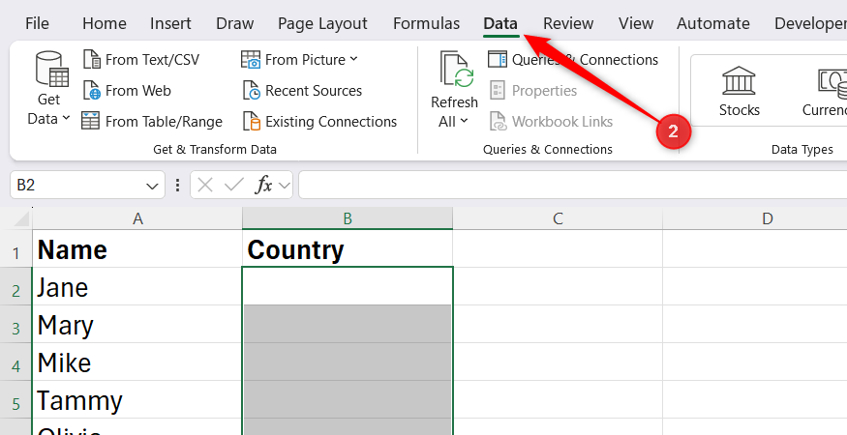Select column B header
The width and height of the screenshot is (847, 435).
[348, 218]
